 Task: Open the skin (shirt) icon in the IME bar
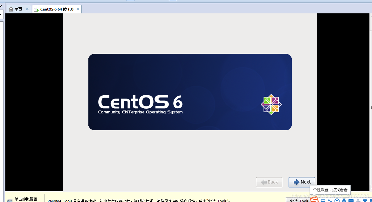tap(365, 200)
